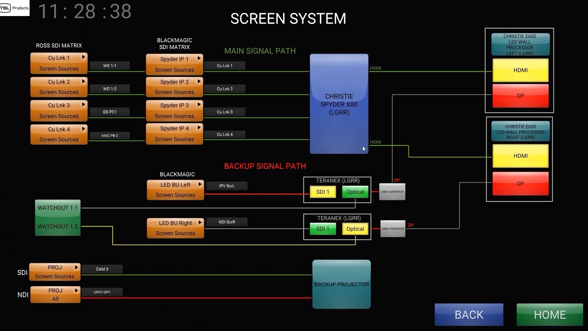Click the Watchout 1.1 server block
Screen dimensions: 588x331
click(58, 208)
